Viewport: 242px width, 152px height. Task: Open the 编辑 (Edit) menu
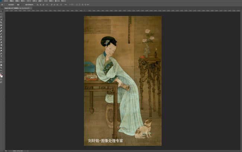pos(12,1)
